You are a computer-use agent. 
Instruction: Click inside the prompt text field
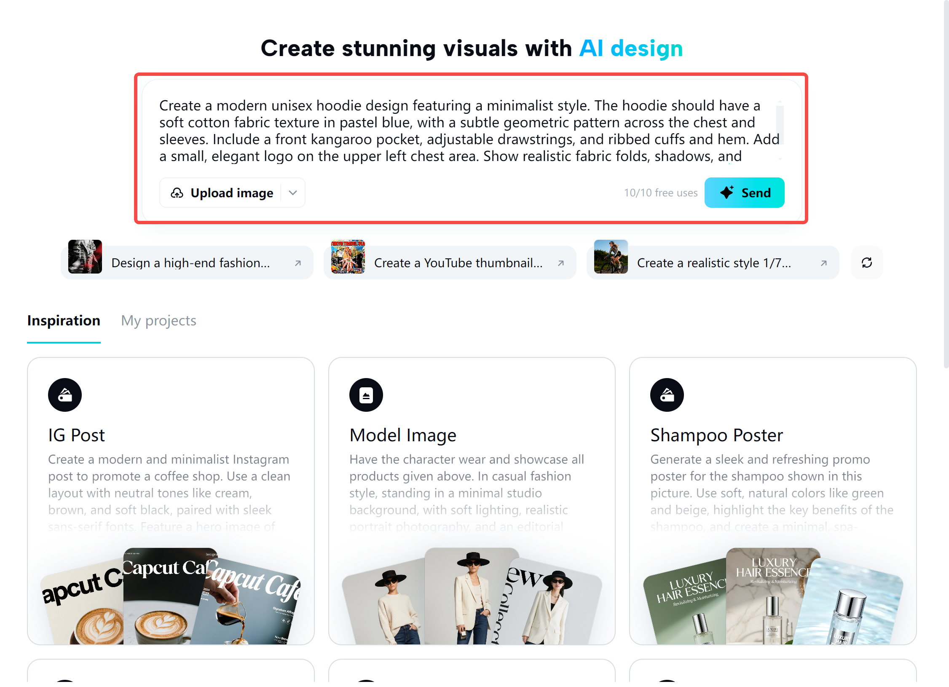[464, 131]
